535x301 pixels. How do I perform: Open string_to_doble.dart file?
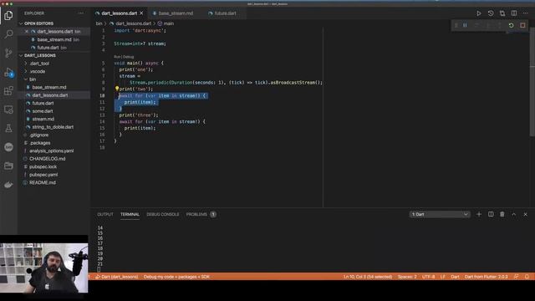tap(53, 127)
